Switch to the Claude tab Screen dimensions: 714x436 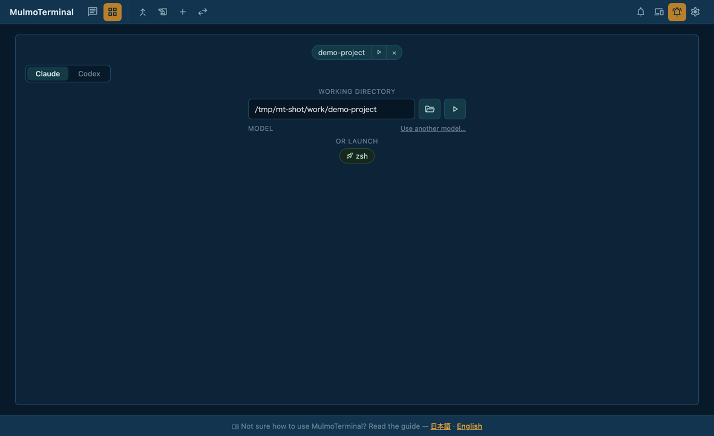click(48, 74)
